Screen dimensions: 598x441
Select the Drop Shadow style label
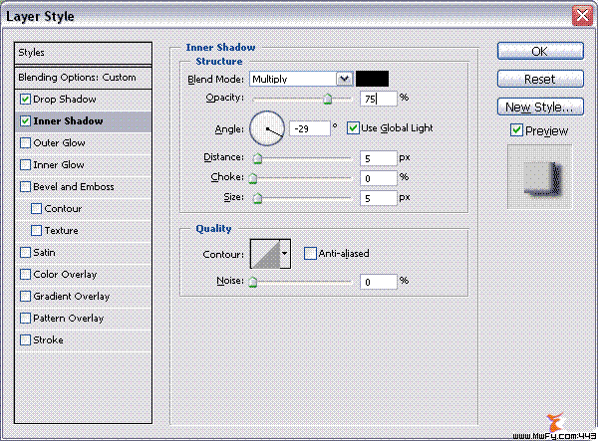65,100
